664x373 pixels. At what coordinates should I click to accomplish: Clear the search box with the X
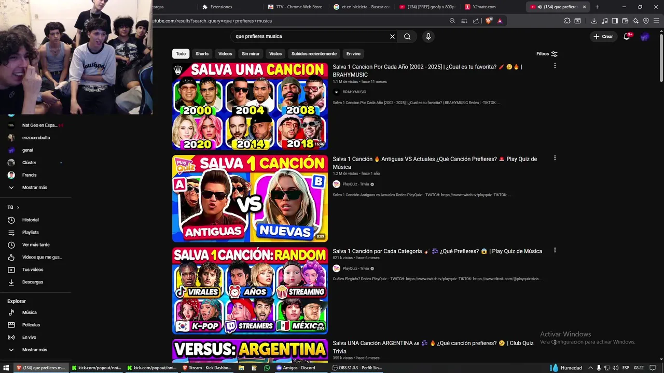tap(392, 36)
